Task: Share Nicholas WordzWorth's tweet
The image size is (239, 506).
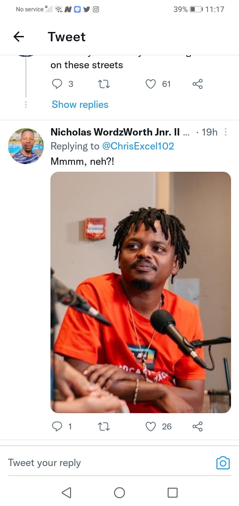Action: [198, 426]
